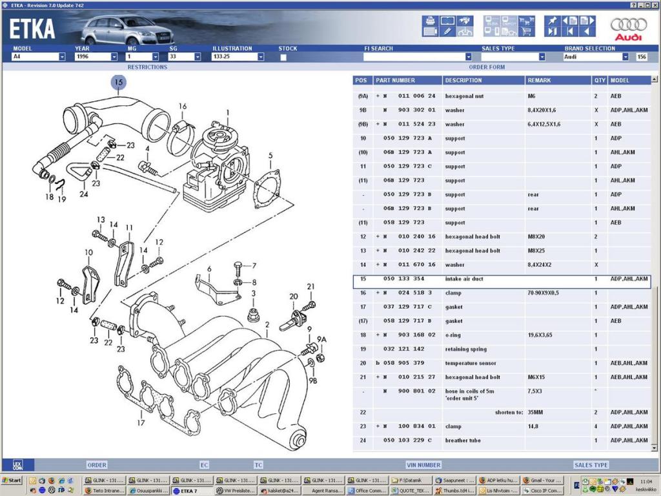Go to the previous page icon

point(570,21)
